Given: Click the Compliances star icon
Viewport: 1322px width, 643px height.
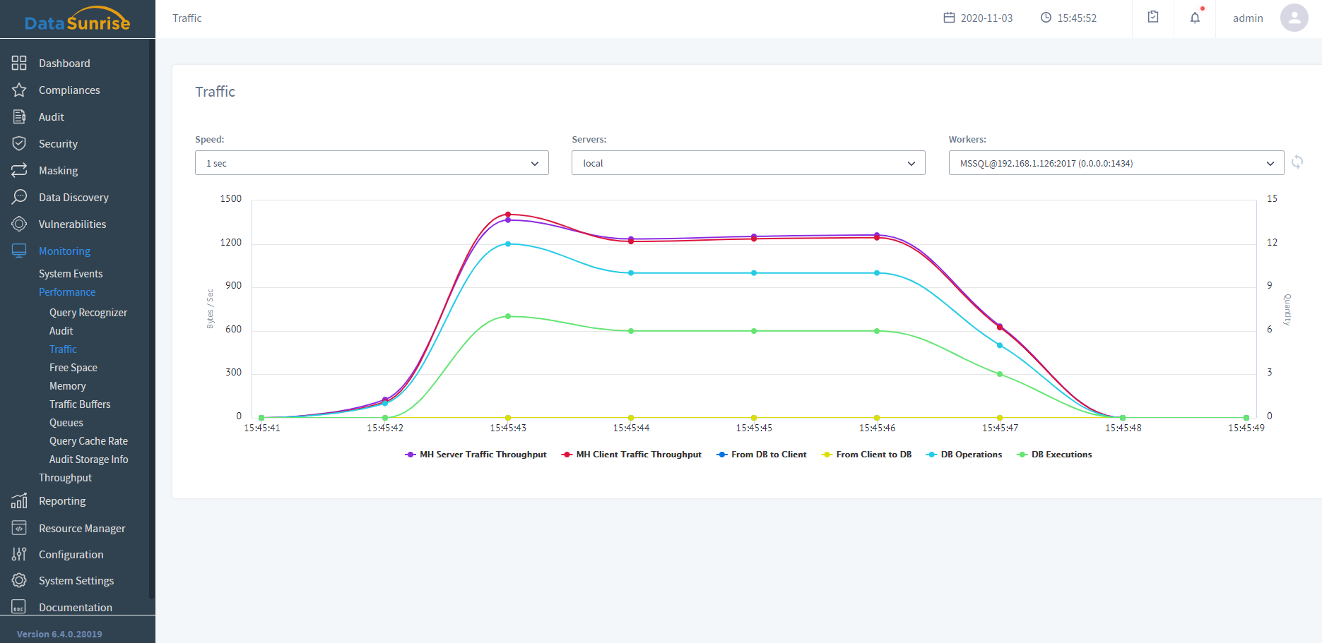Looking at the screenshot, I should 19,90.
